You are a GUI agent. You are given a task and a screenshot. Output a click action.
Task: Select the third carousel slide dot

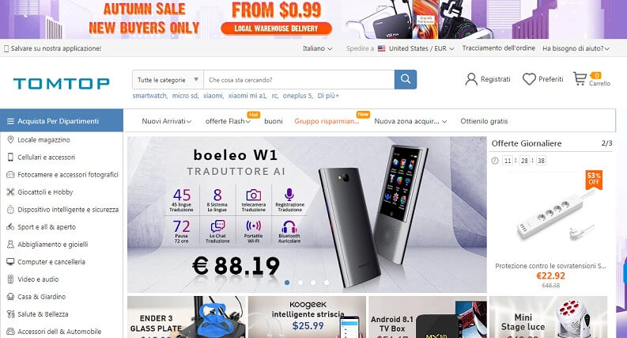pyautogui.click(x=313, y=283)
